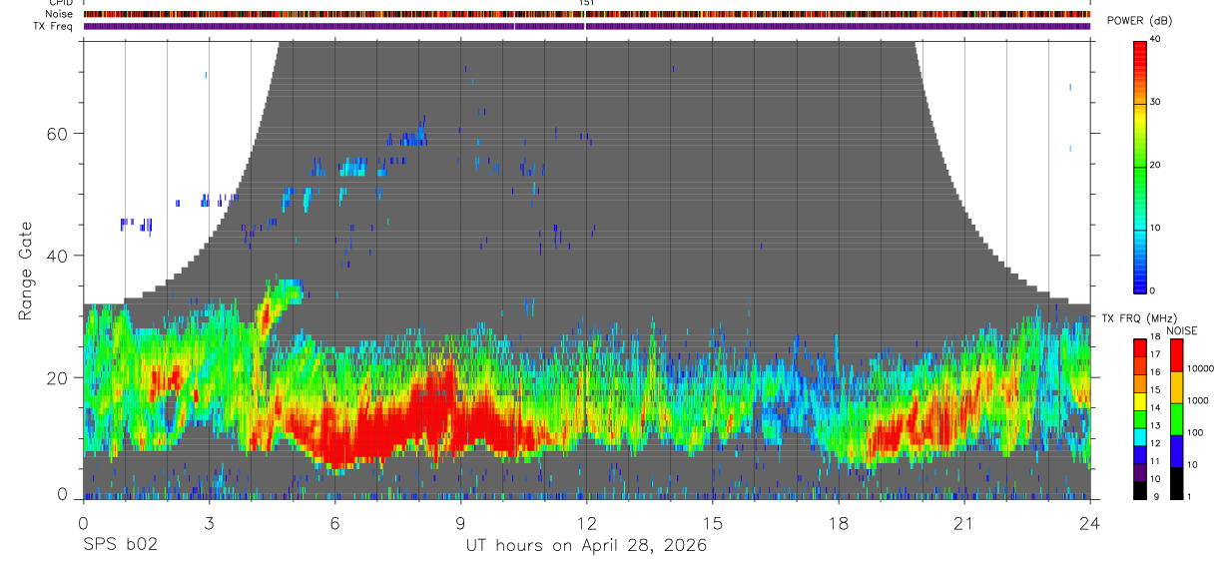Image resolution: width=1226 pixels, height=566 pixels.
Task: Click the SPS b02 radar label
Action: 120,546
